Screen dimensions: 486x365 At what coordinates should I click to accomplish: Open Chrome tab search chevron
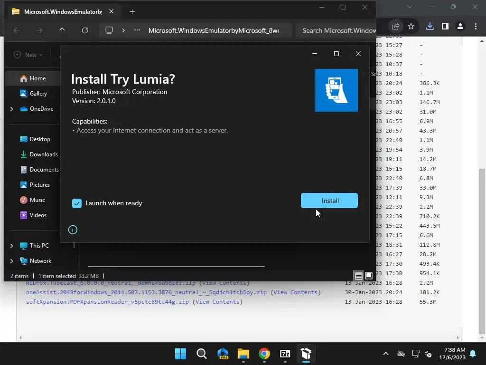tap(410, 7)
